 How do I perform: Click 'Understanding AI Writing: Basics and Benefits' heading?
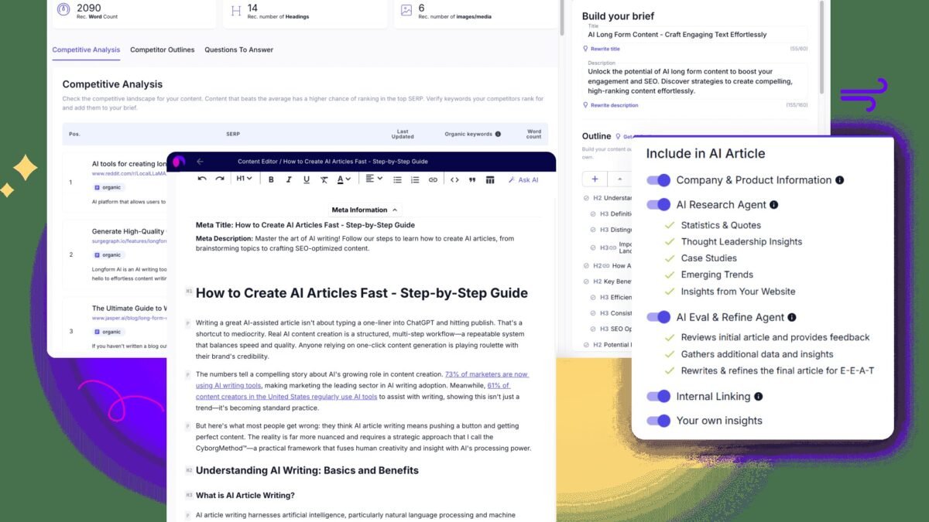tap(307, 470)
